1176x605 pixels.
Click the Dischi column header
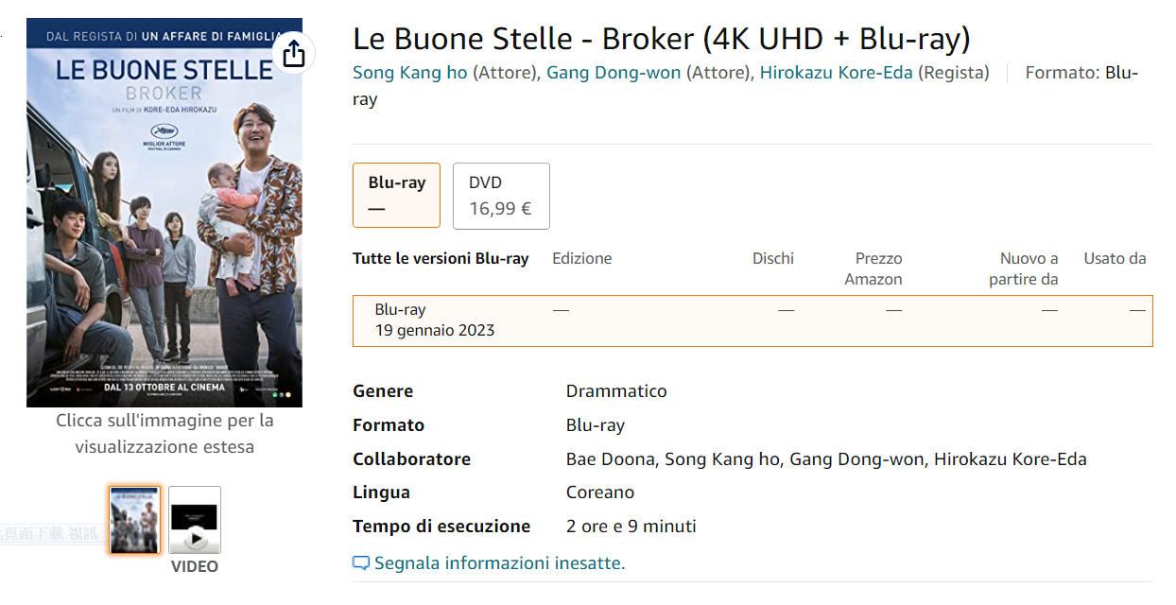(773, 258)
